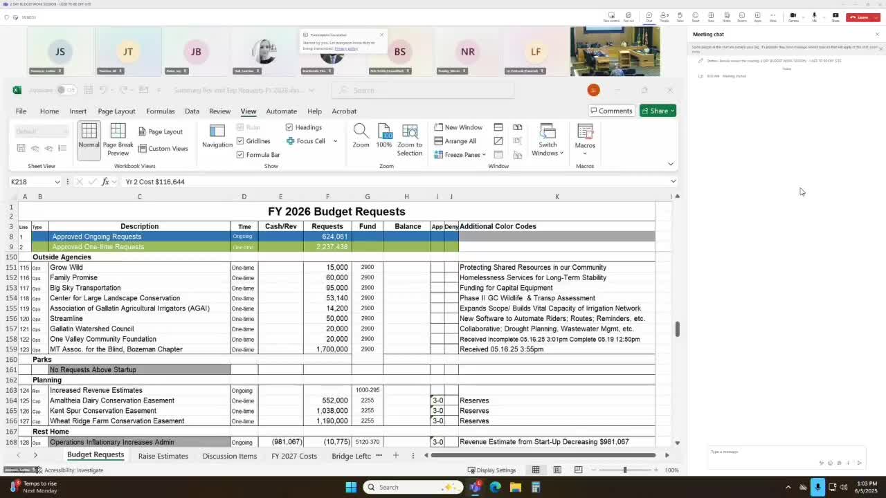The height and width of the screenshot is (498, 886).
Task: Toggle the Headings checkbox
Action: click(289, 127)
